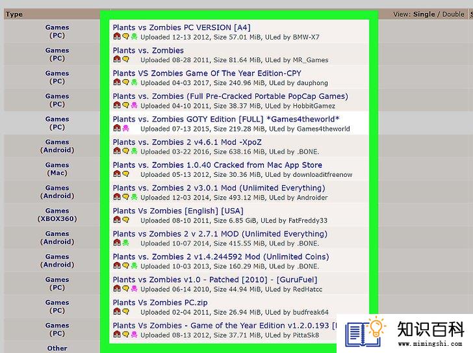Open (Android) category beside v4.6.1 Mod row
Screen dimensions: 473x353
[x=57, y=150]
